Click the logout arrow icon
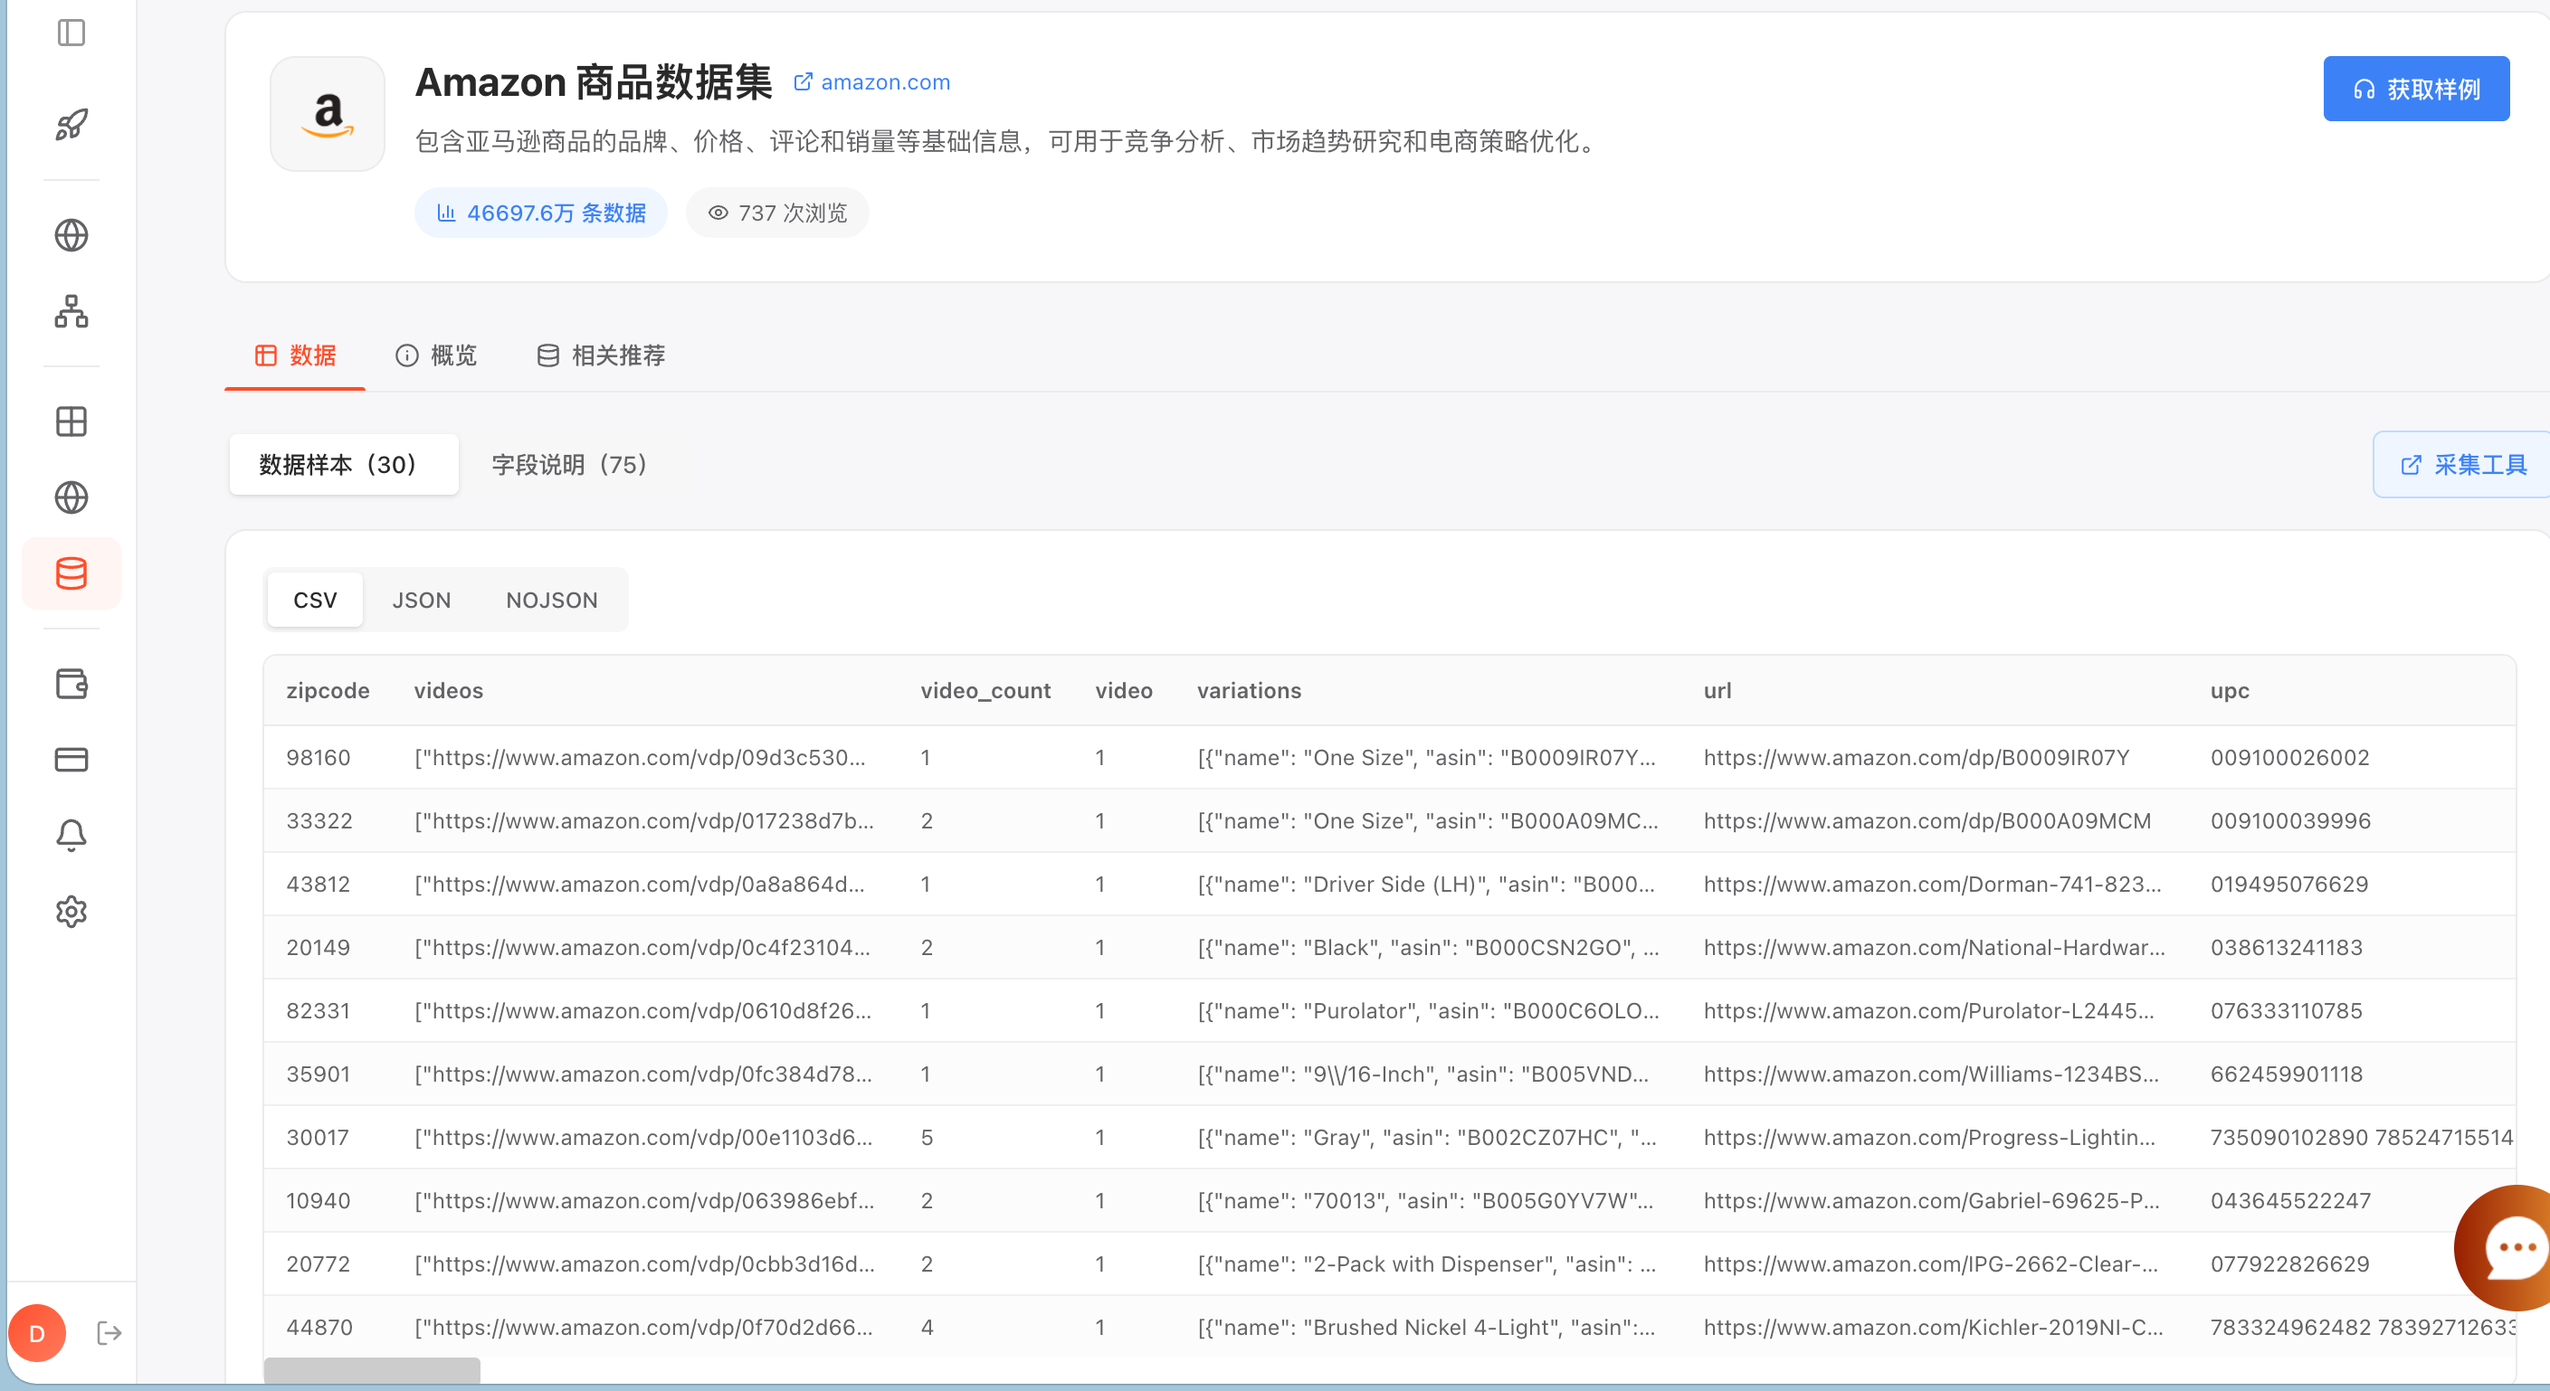The image size is (2550, 1391). pyautogui.click(x=109, y=1334)
